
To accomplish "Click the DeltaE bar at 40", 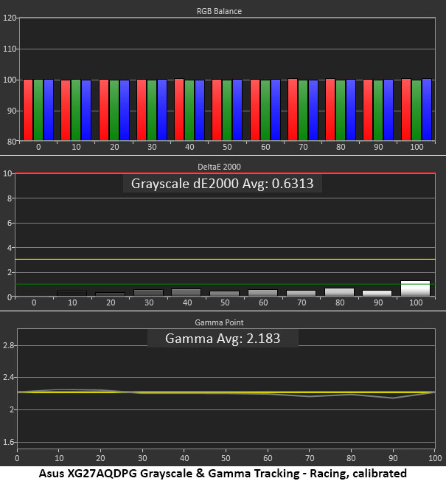I will click(x=186, y=292).
